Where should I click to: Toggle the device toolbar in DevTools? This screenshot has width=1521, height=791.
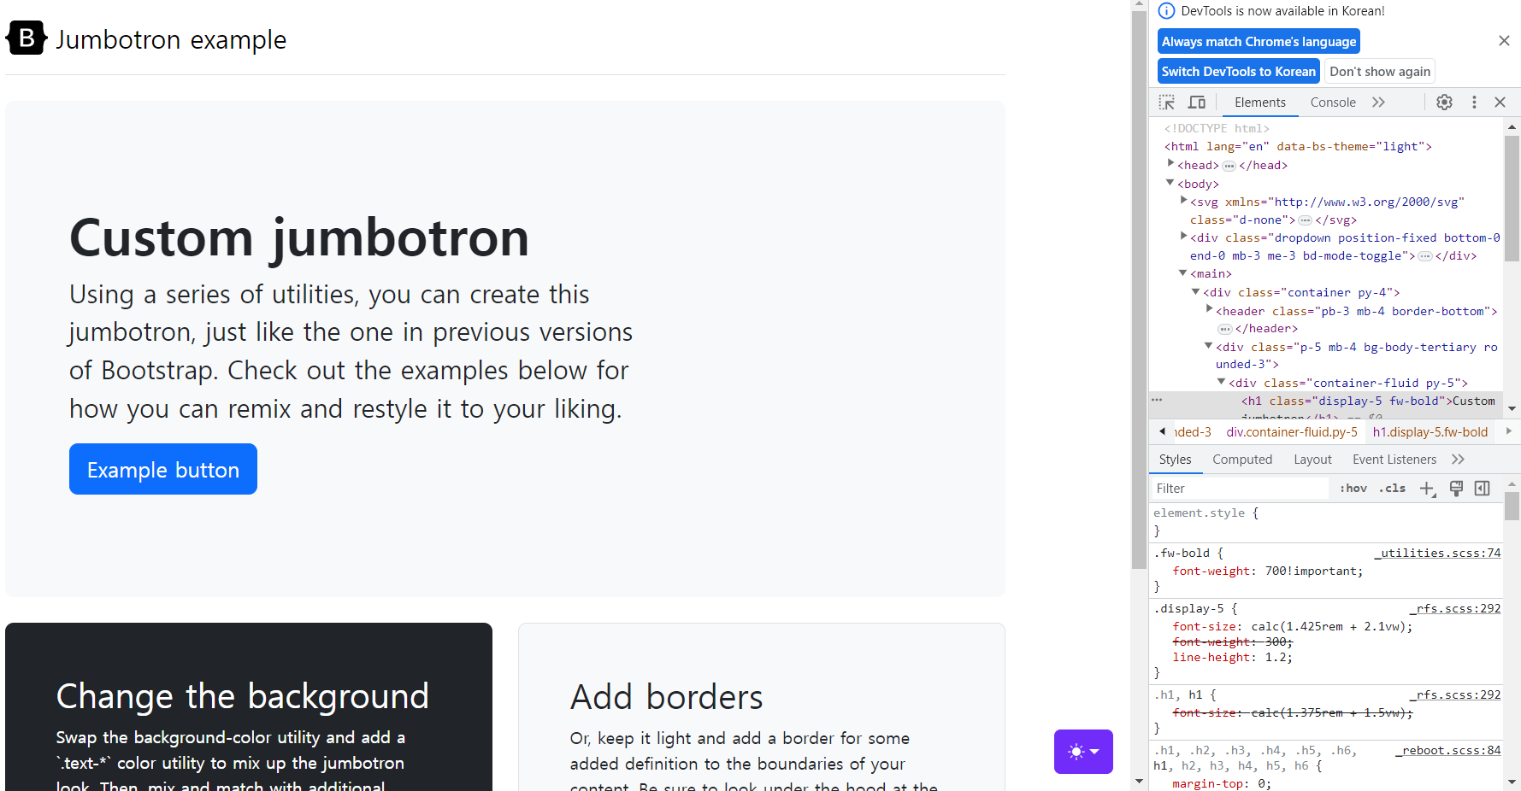pos(1197,103)
